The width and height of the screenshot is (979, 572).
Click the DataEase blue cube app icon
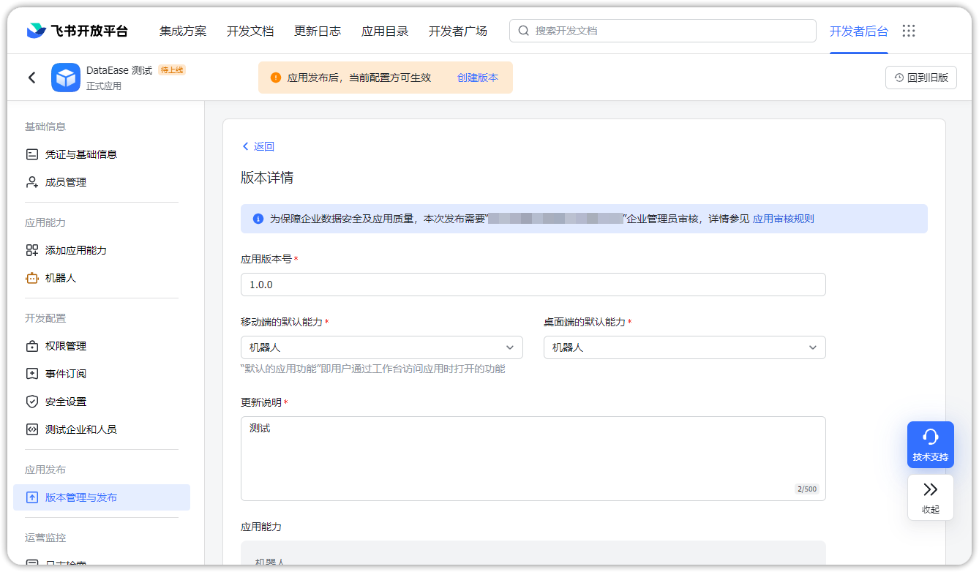click(x=66, y=78)
